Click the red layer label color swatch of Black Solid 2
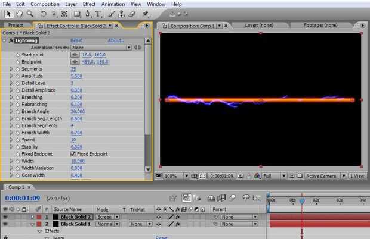Image resolution: width=370 pixels, height=239 pixels. click(x=39, y=217)
